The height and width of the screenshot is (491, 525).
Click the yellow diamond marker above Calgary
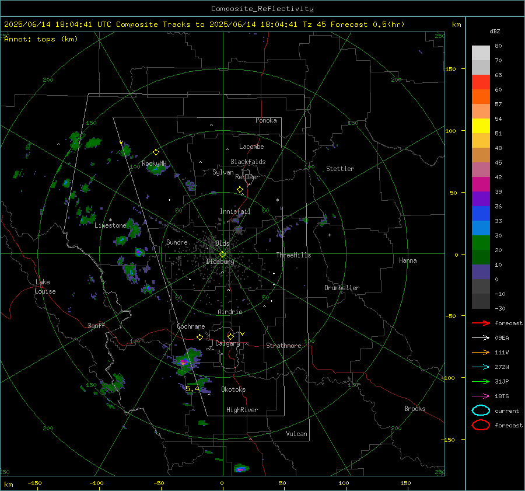230,336
